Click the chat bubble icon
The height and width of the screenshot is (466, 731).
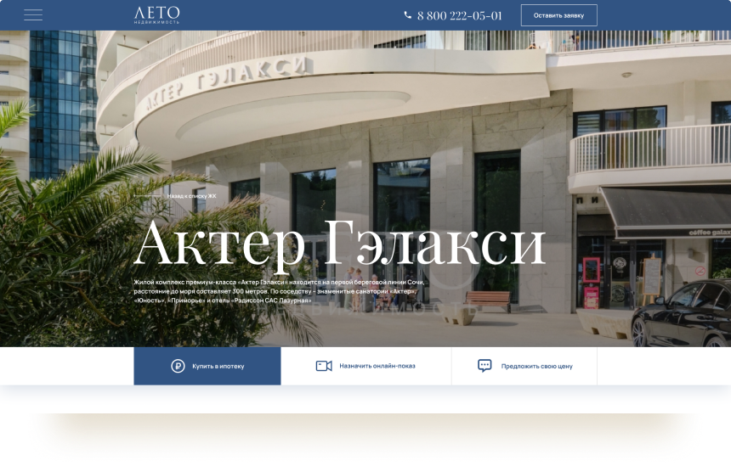pos(484,366)
